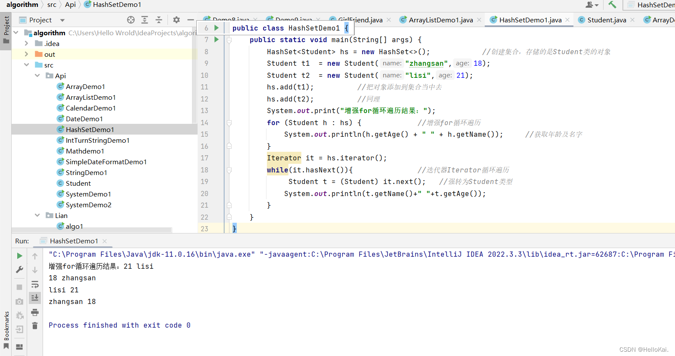Open the Bookmarks tool window in the sidebar

click(6, 330)
